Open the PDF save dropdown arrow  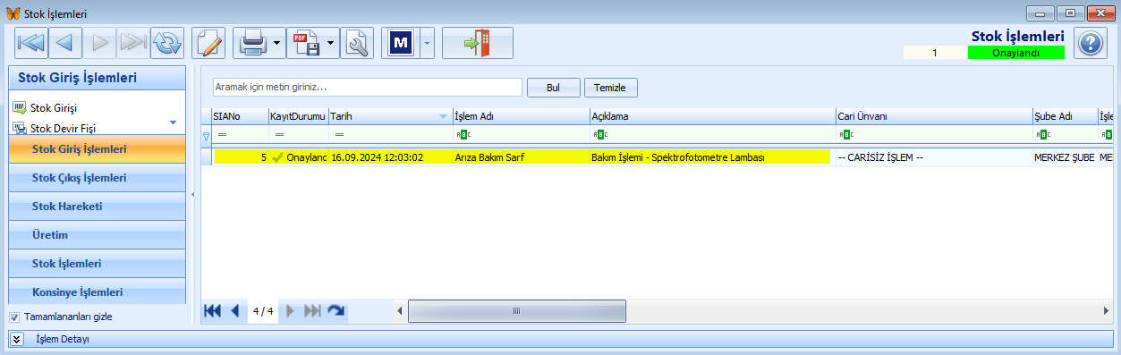tap(331, 42)
